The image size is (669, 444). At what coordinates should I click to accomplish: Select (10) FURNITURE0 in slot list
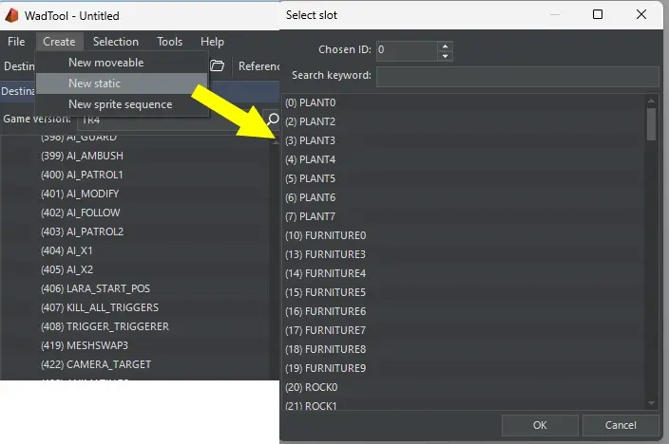pyautogui.click(x=325, y=235)
